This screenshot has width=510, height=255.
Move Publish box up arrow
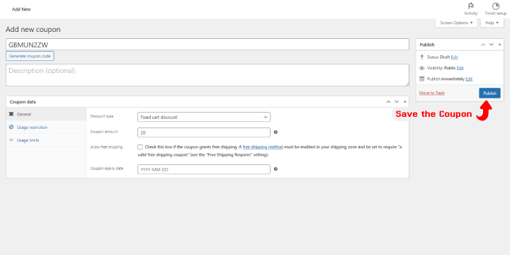[x=483, y=45]
